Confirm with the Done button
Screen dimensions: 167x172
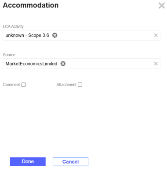pos(28,161)
